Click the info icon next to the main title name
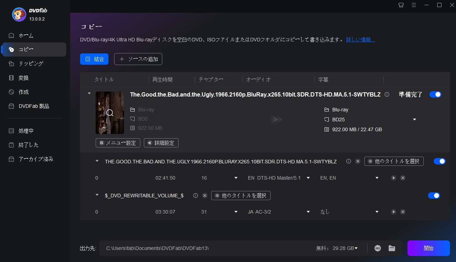456x262 pixels. click(x=387, y=94)
